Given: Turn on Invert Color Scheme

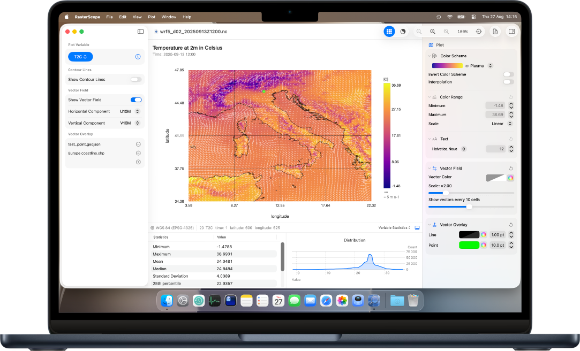Looking at the screenshot, I should (509, 74).
